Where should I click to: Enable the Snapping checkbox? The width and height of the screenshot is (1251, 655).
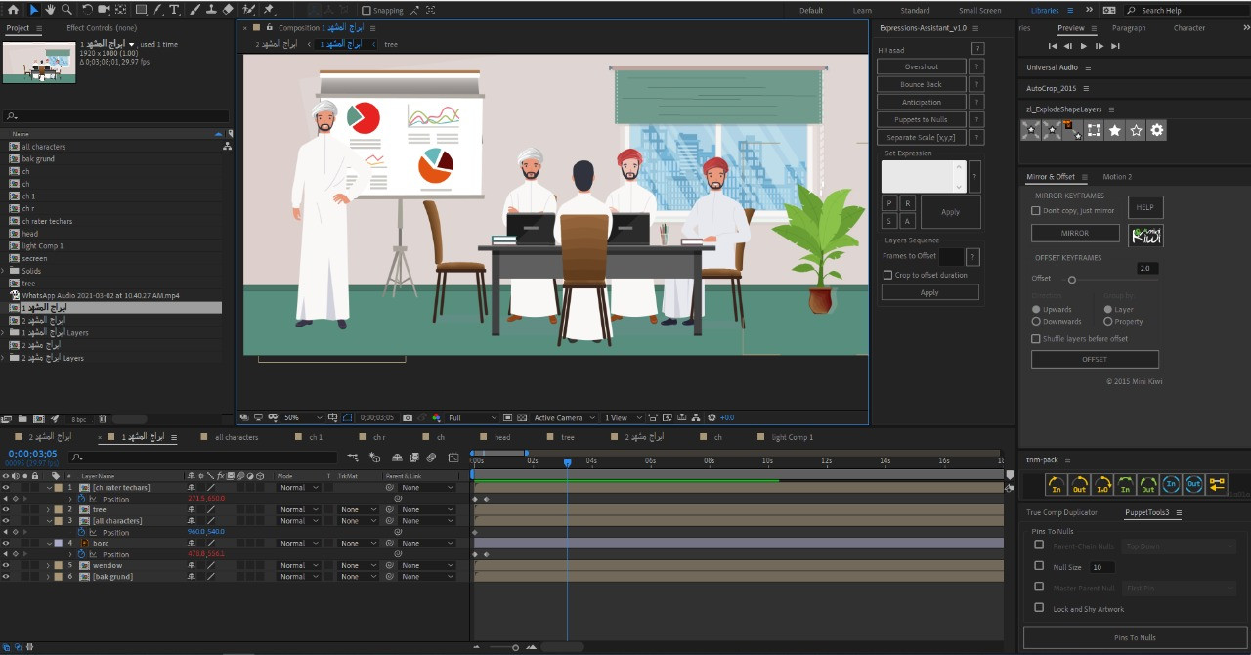[367, 11]
